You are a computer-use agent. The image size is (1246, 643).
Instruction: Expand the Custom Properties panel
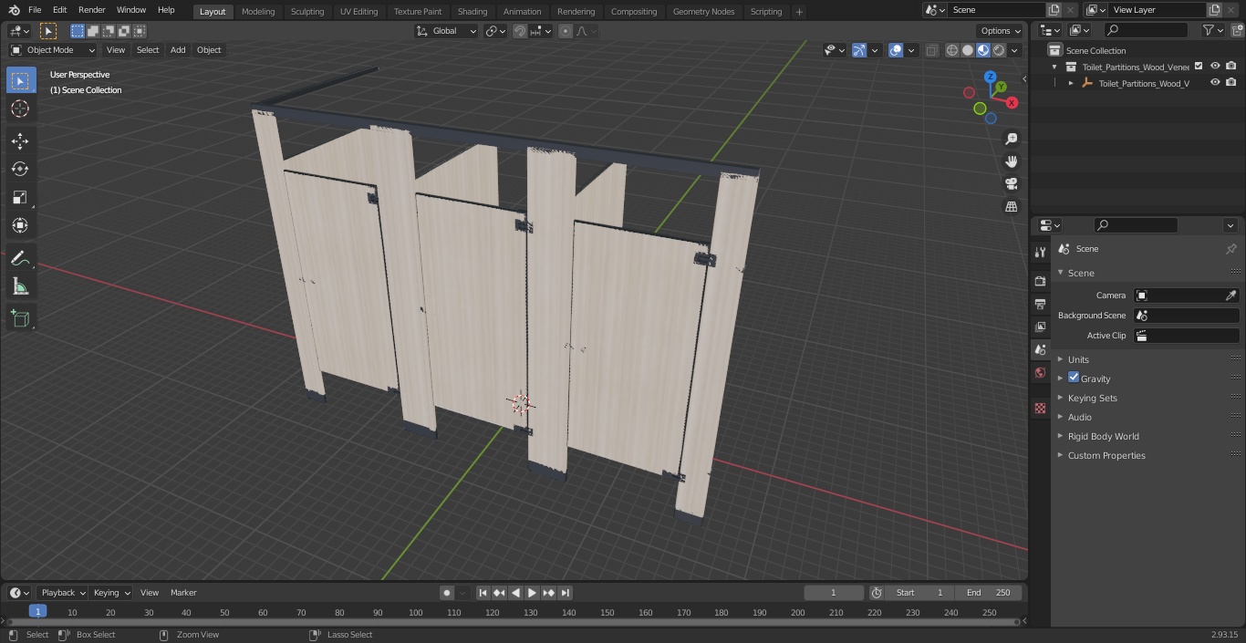coord(1106,455)
